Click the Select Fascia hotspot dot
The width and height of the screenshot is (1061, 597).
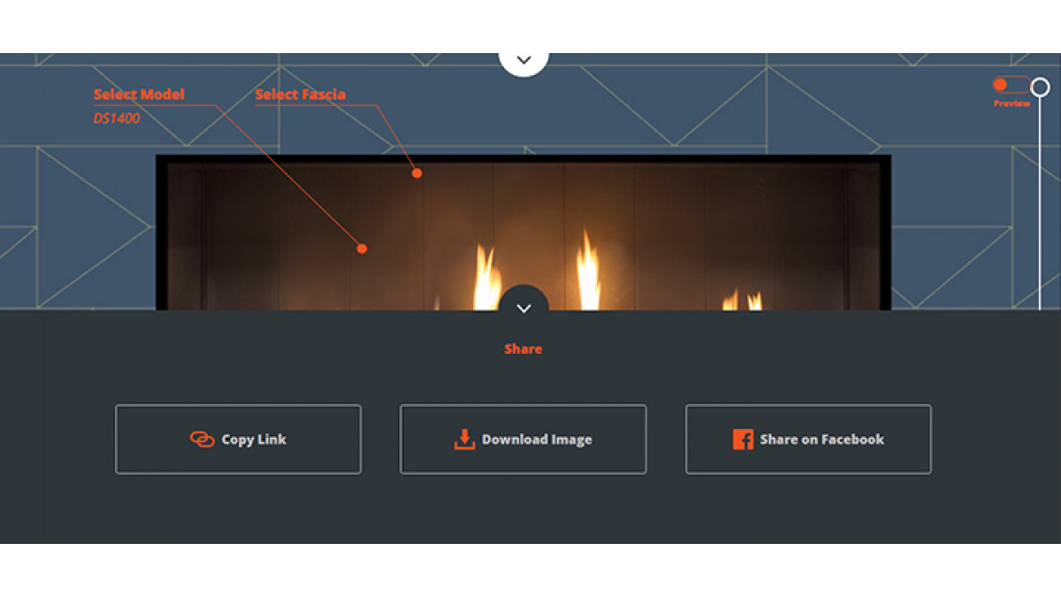click(416, 173)
